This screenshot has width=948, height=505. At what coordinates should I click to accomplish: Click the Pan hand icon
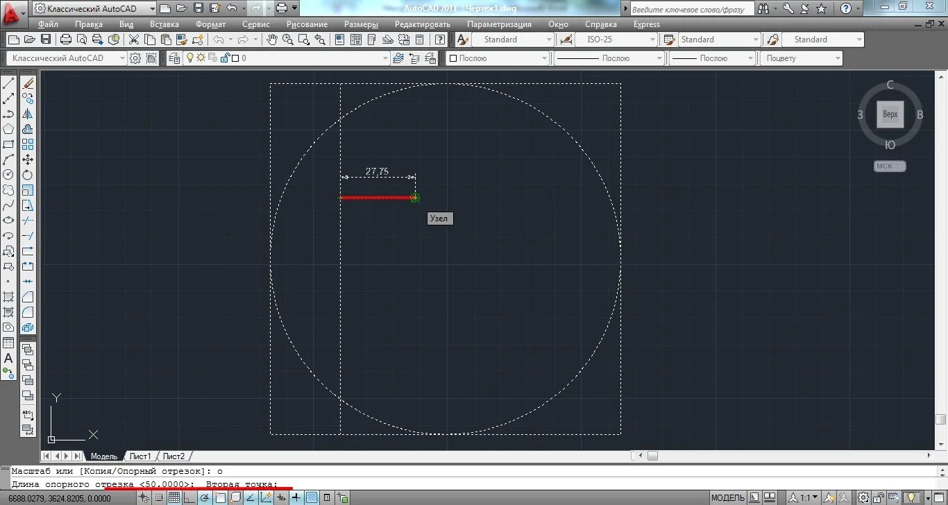pos(273,40)
